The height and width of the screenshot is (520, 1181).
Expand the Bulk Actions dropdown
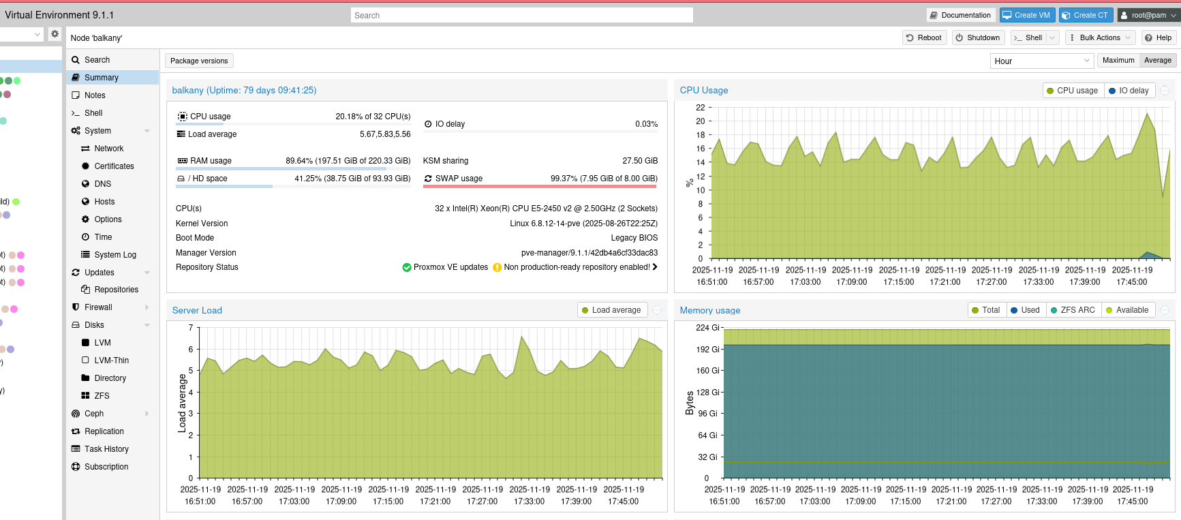click(x=1099, y=38)
